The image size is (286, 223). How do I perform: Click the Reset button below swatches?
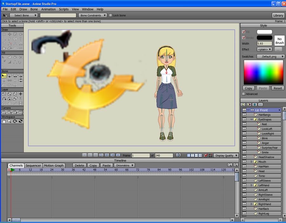point(278,88)
